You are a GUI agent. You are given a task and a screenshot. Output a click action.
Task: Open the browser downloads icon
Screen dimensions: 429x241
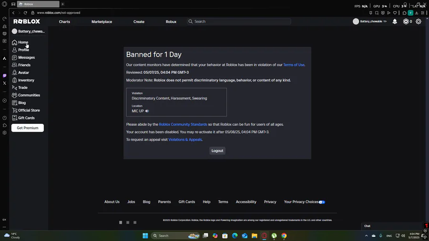click(417, 13)
